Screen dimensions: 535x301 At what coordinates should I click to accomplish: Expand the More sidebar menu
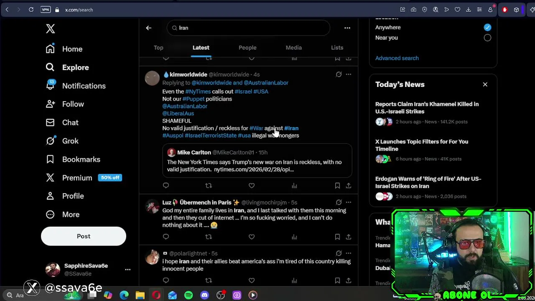63,214
